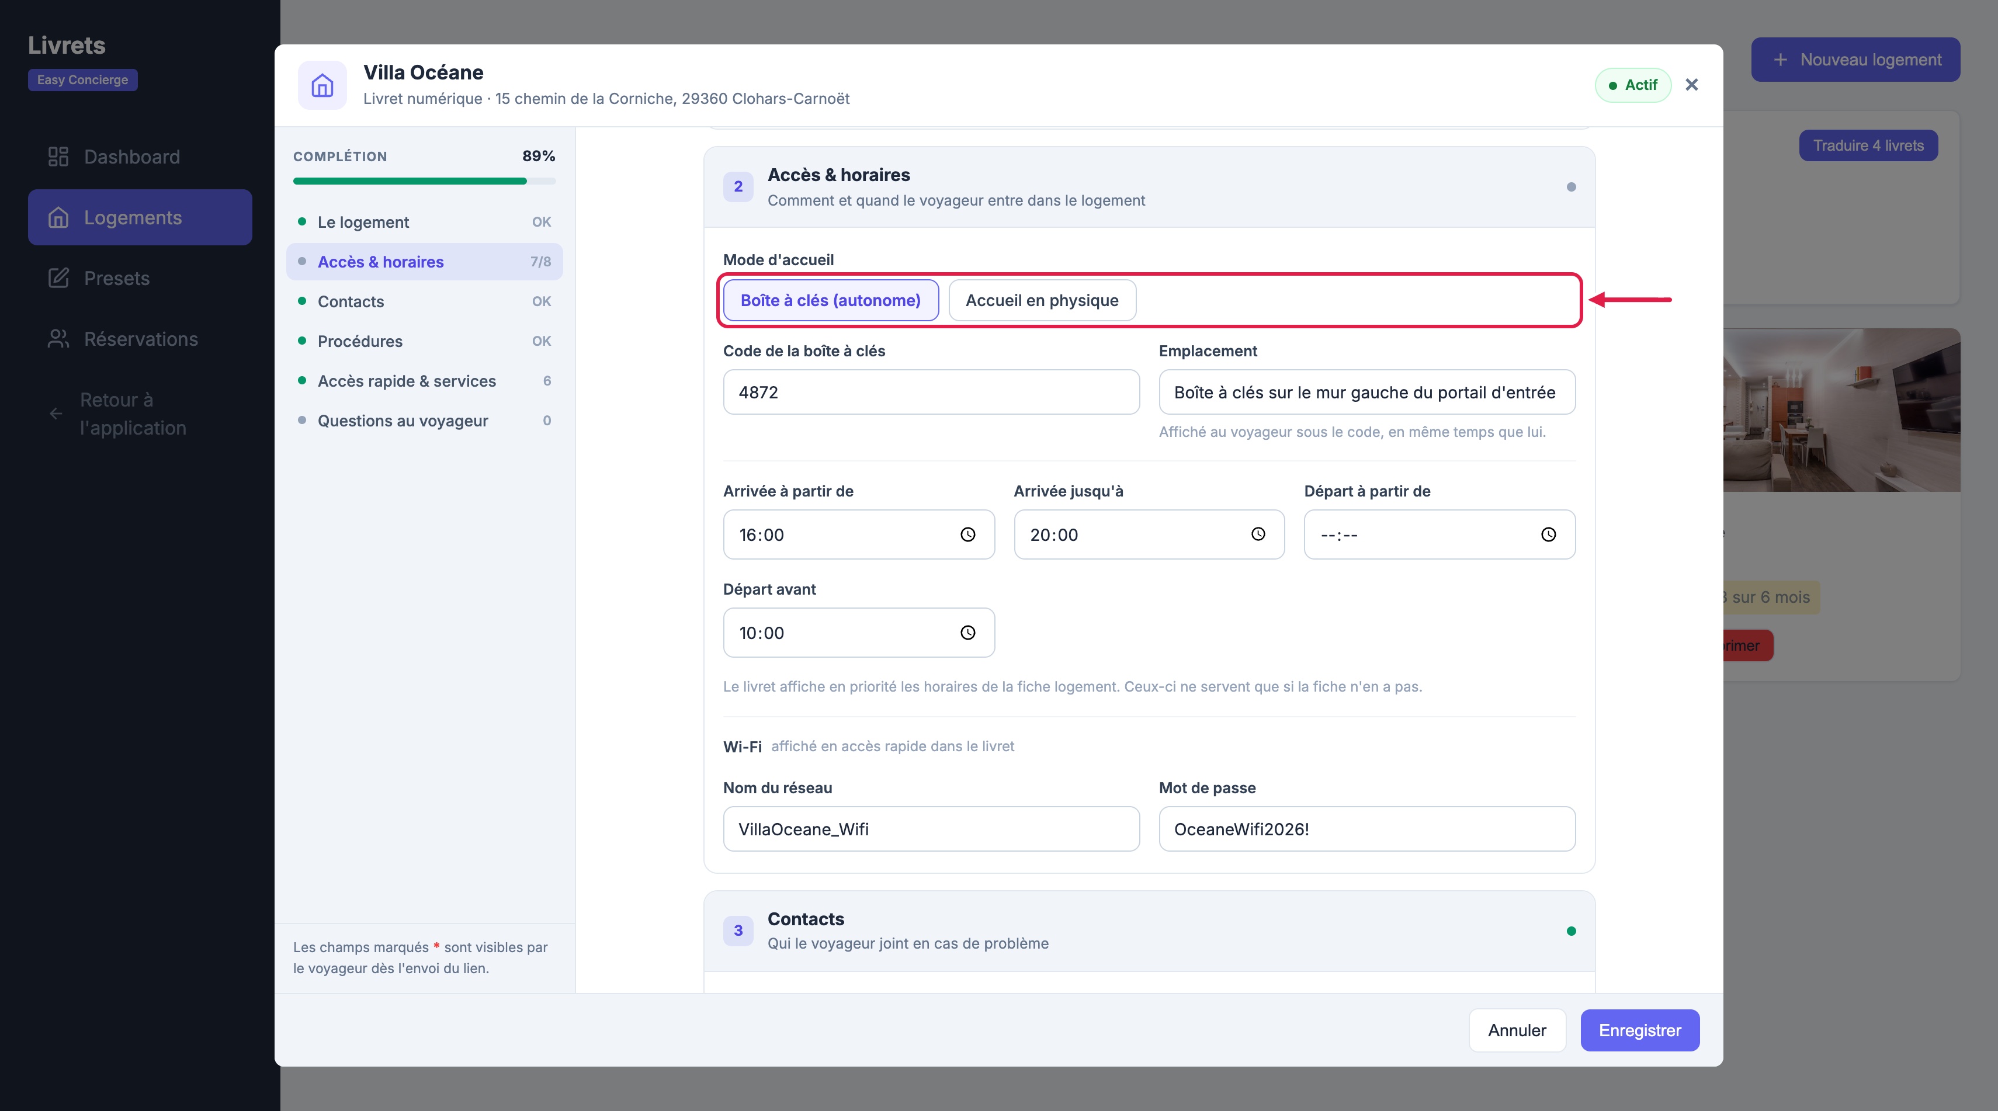The width and height of the screenshot is (1998, 1111).
Task: Select Accueil en physique mode
Action: pos(1042,300)
